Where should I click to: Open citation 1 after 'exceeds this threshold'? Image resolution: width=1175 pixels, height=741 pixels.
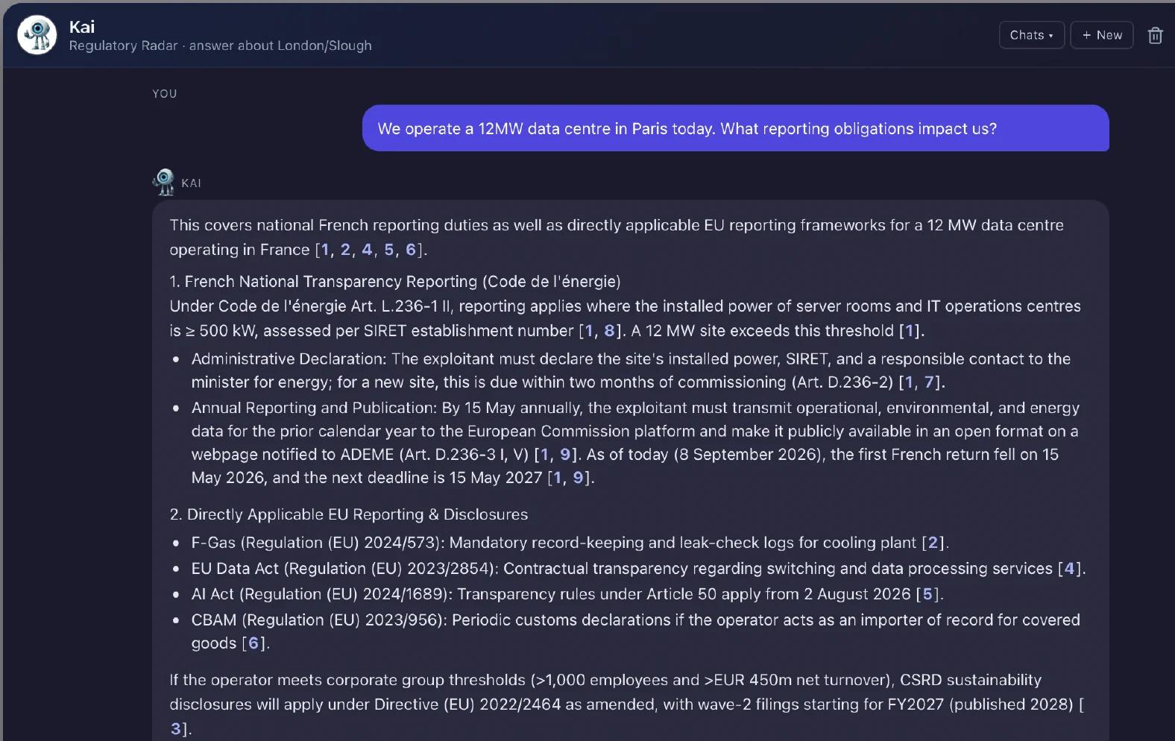(910, 331)
